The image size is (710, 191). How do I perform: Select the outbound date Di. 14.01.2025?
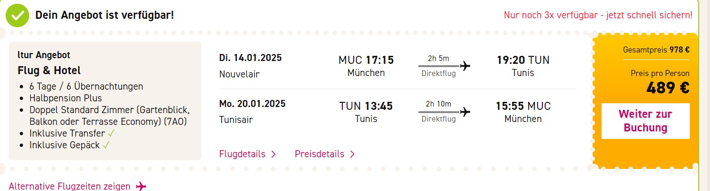[250, 58]
